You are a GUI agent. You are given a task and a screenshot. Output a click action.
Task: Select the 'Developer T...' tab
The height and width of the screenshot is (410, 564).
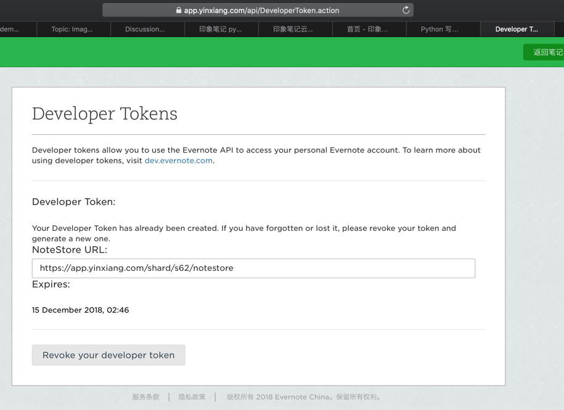(517, 29)
